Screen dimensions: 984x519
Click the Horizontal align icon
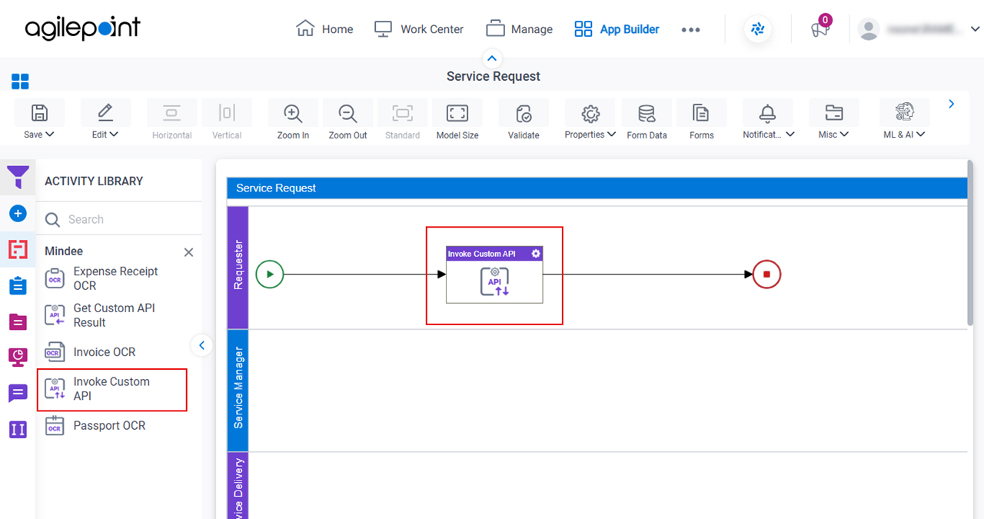coord(171,114)
